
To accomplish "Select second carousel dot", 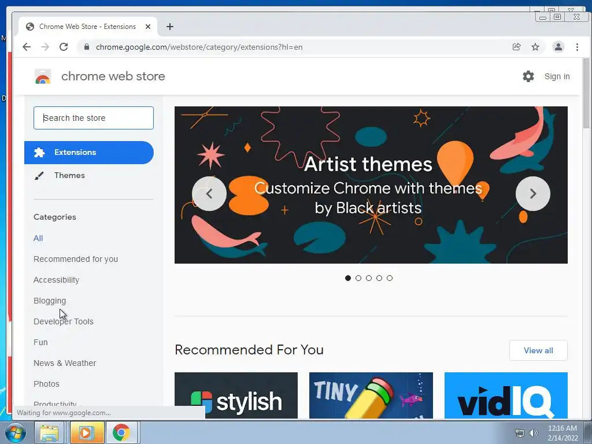I will click(x=358, y=278).
